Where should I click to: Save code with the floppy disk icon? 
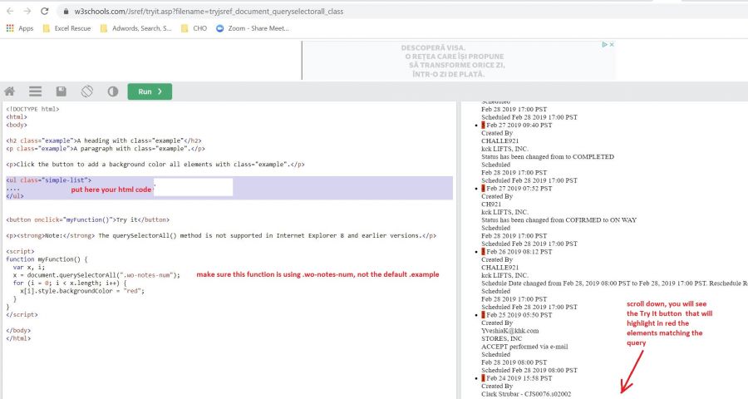click(x=61, y=91)
